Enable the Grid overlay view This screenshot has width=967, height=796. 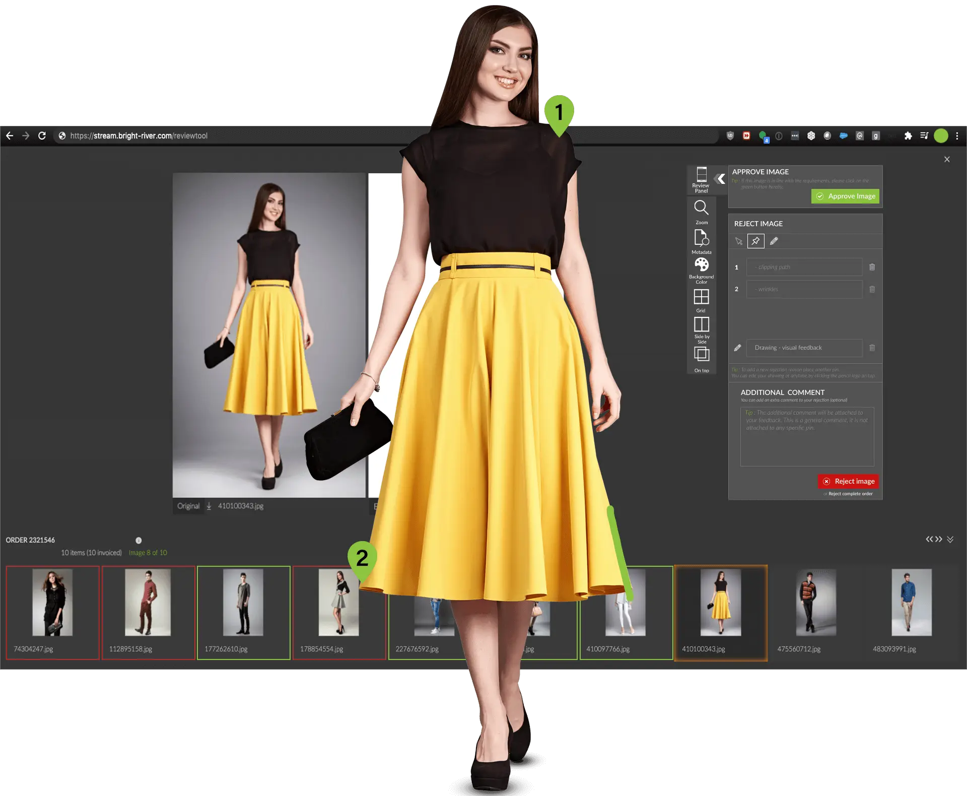tap(701, 297)
